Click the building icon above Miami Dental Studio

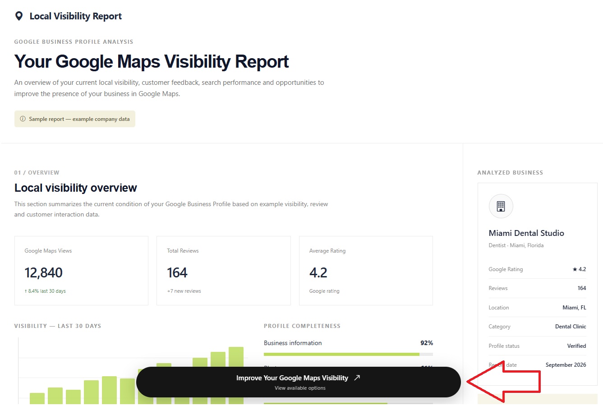(501, 206)
